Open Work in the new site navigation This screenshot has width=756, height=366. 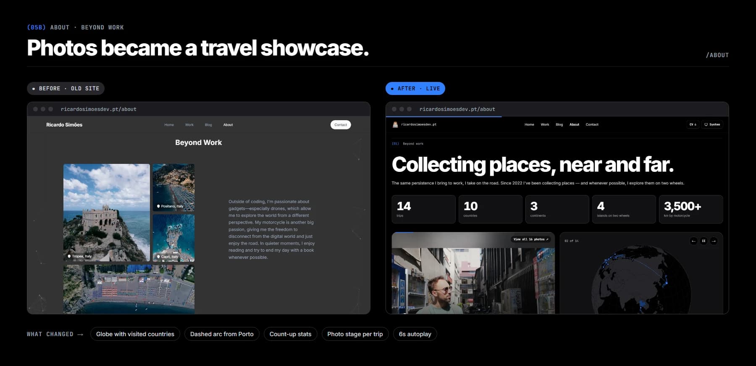(x=545, y=124)
